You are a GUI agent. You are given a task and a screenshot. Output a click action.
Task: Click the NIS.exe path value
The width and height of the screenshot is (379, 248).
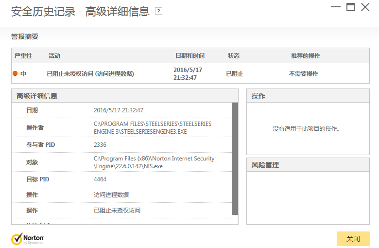(x=154, y=162)
